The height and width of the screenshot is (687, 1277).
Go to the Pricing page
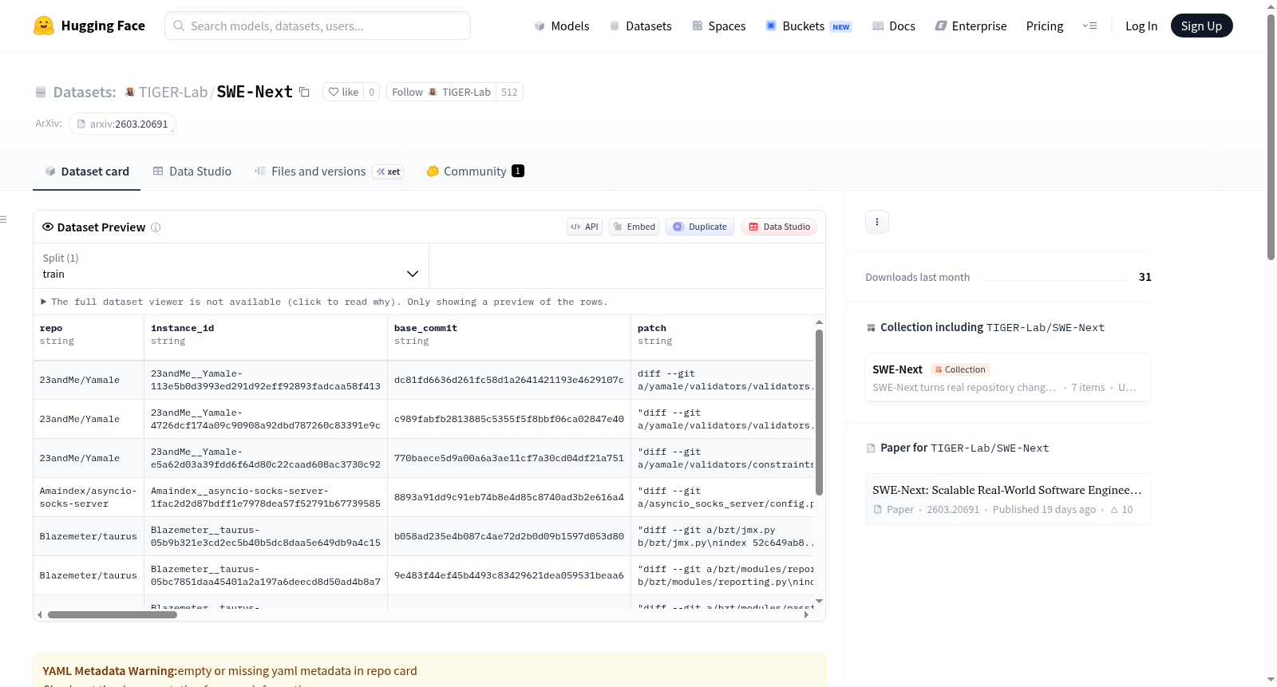pyautogui.click(x=1045, y=26)
